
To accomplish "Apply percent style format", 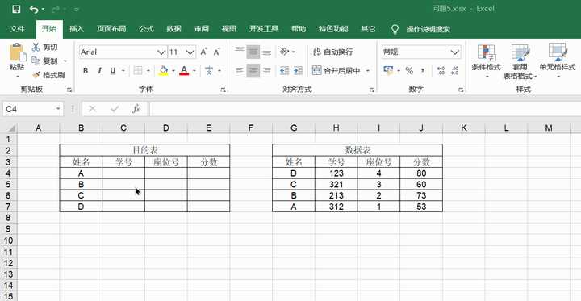I will pyautogui.click(x=409, y=70).
